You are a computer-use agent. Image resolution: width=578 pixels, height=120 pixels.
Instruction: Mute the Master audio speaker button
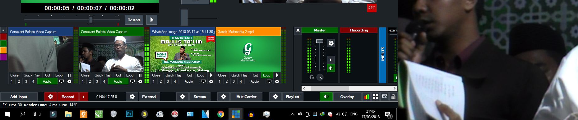coord(331,68)
